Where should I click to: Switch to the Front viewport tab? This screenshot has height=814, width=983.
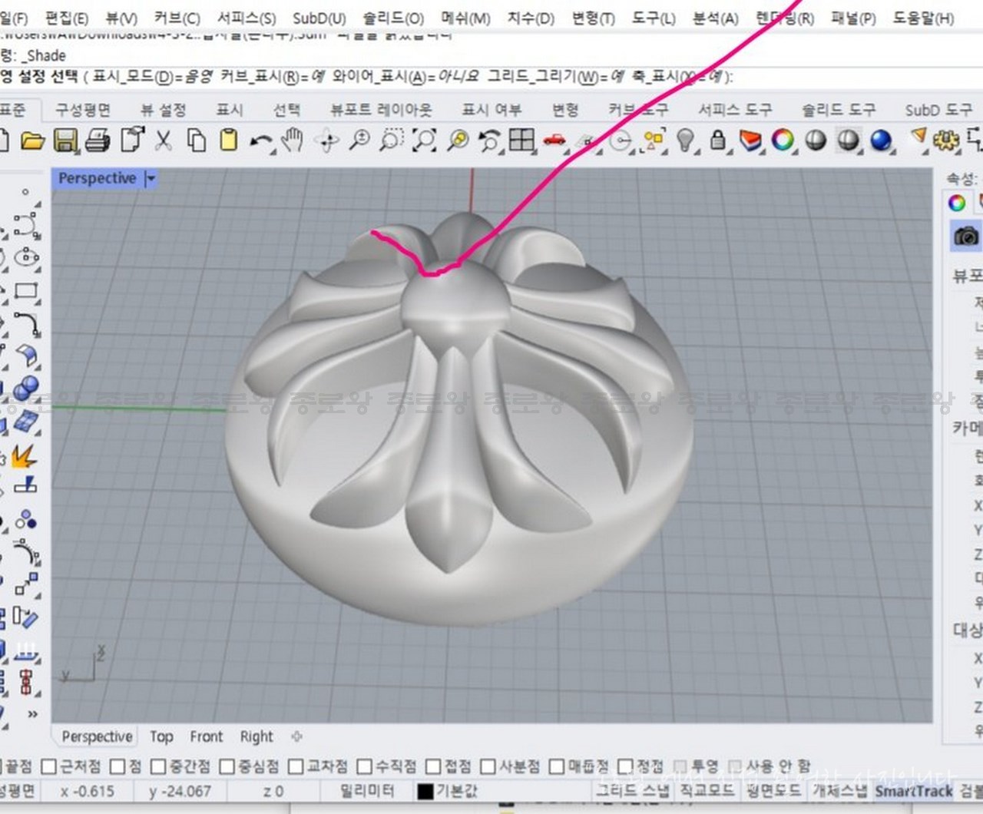(207, 736)
